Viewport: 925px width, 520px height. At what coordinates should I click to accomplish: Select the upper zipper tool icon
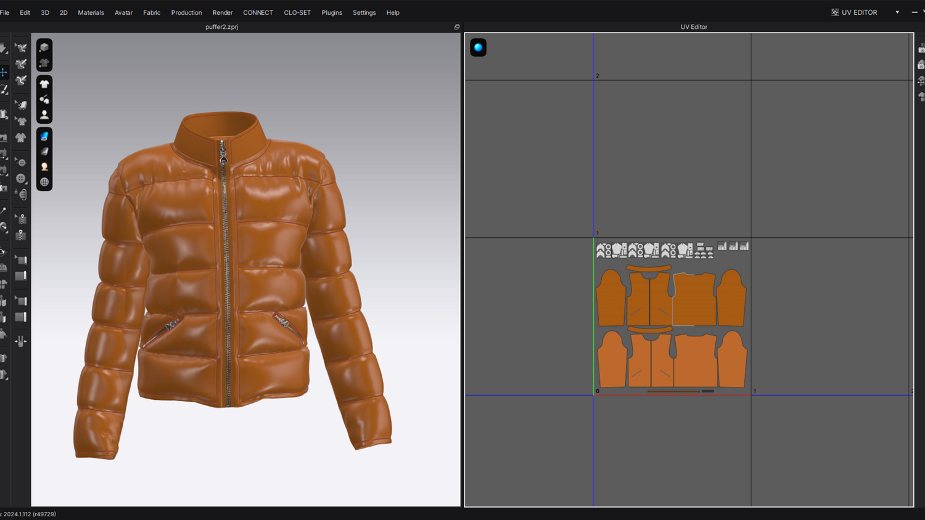pyautogui.click(x=22, y=219)
